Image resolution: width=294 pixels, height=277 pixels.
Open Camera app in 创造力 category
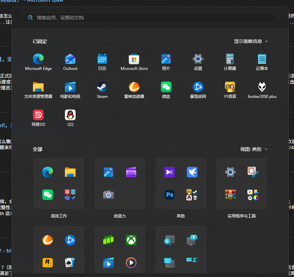click(x=109, y=195)
